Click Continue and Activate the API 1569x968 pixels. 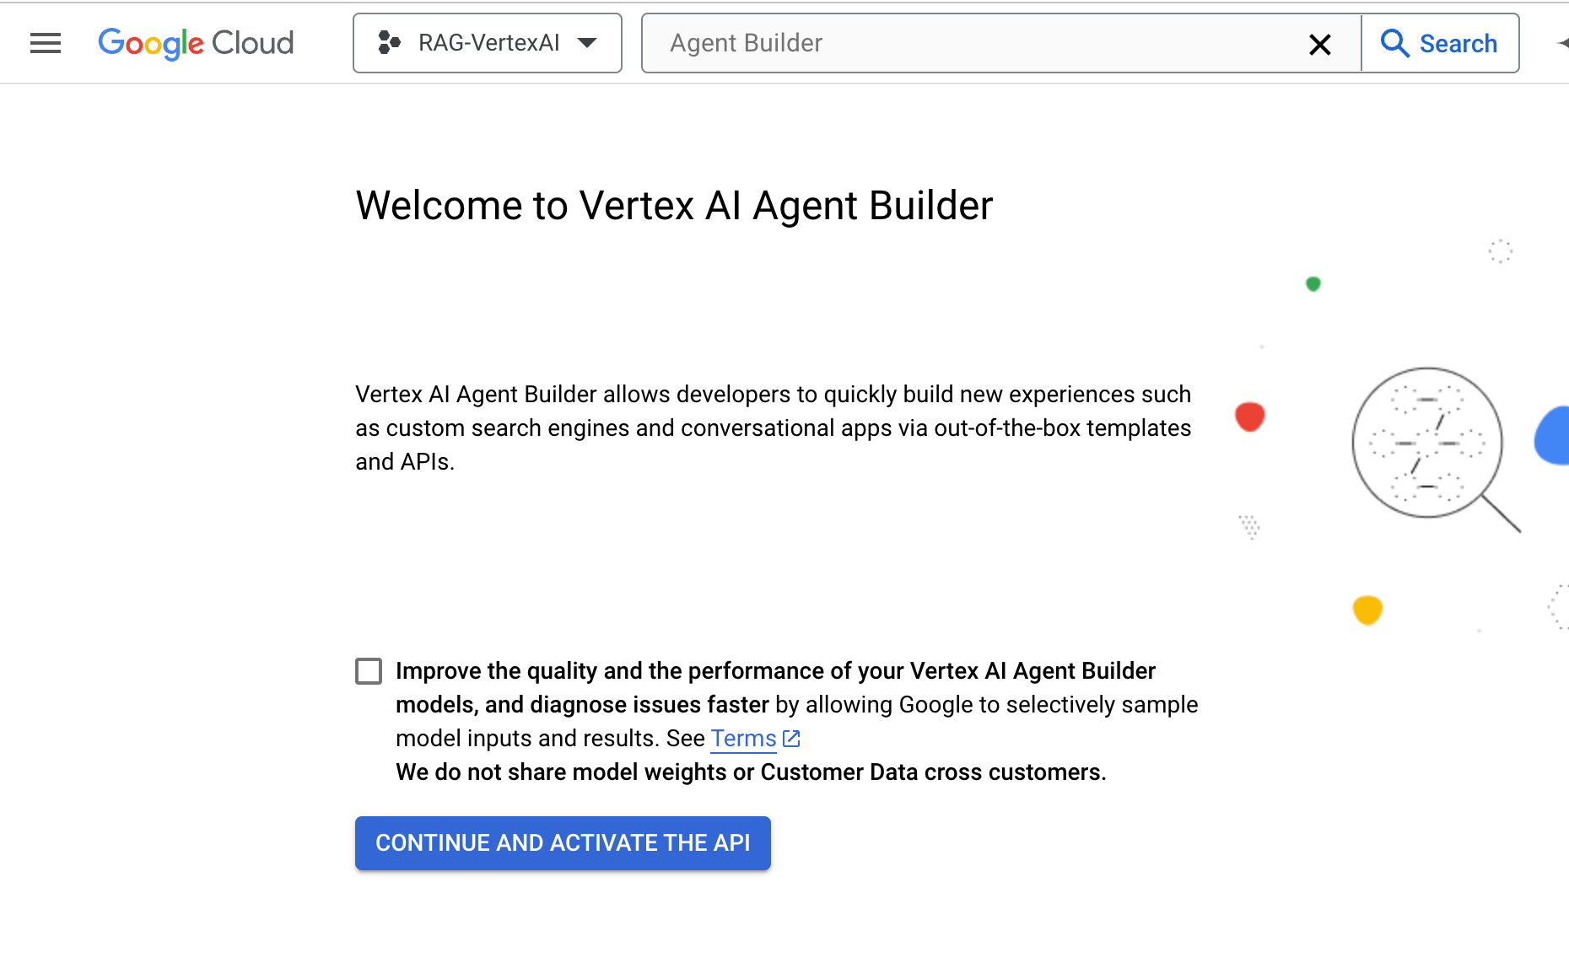click(563, 842)
